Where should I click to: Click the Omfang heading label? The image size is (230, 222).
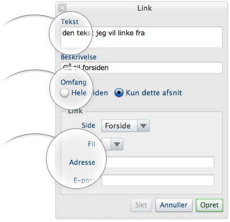pyautogui.click(x=73, y=82)
